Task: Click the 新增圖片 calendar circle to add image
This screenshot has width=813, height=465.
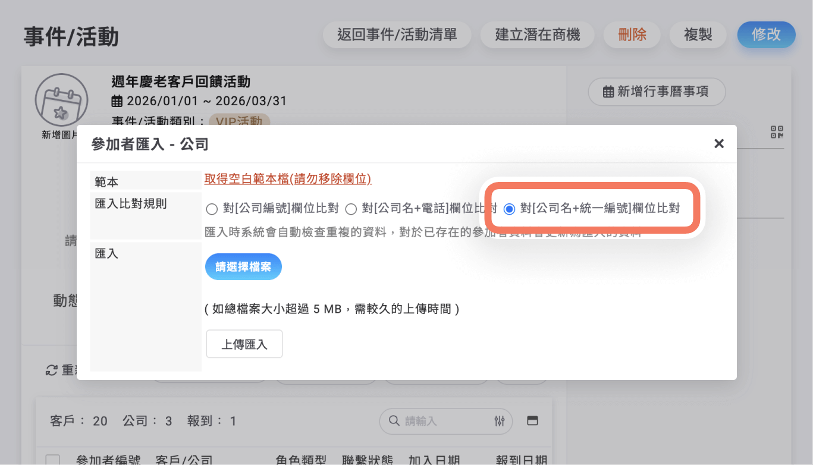Action: [x=61, y=100]
